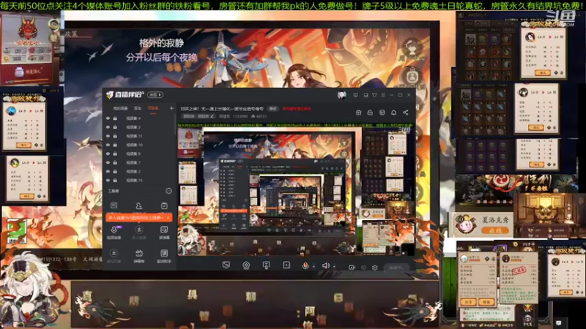586x329 pixels.
Task: Click lock icon of scene item 10
Action: (x=115, y=145)
